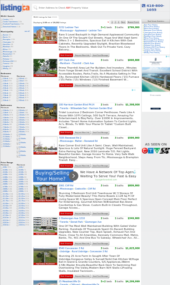Open the MLS Listings for Sale tab

pos(45,17)
